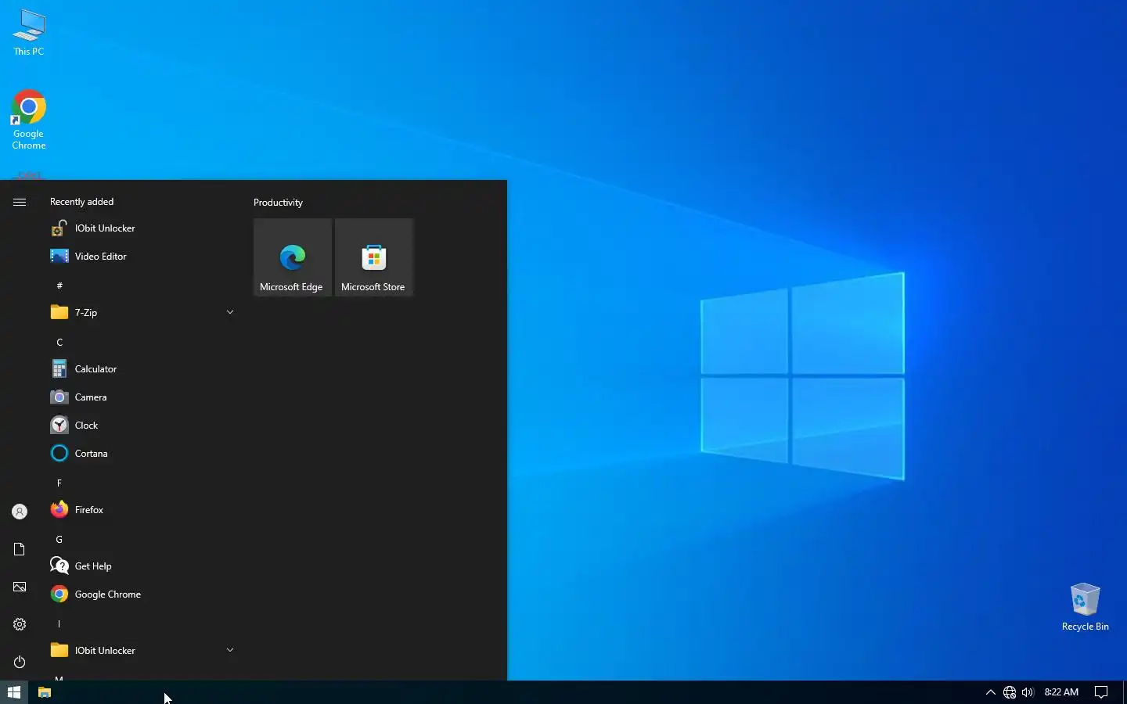
Task: Expand the IObit Unlocker folder chevron
Action: pyautogui.click(x=230, y=650)
